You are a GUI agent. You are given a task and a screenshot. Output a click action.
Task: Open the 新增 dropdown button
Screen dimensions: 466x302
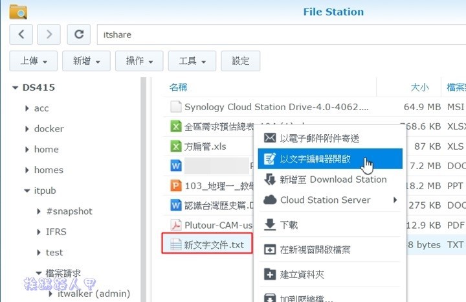(x=86, y=61)
